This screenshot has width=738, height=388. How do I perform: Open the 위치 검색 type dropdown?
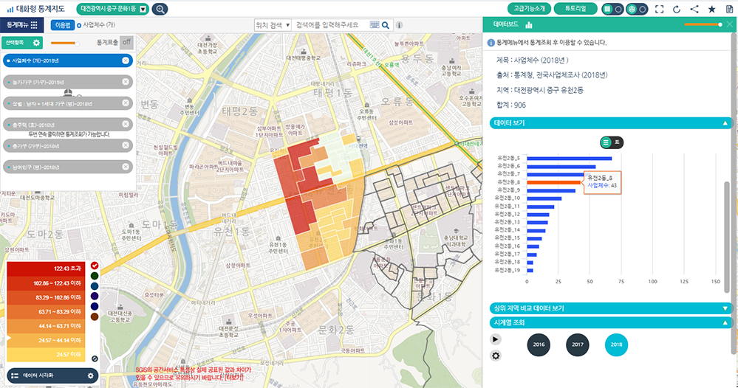[x=271, y=25]
